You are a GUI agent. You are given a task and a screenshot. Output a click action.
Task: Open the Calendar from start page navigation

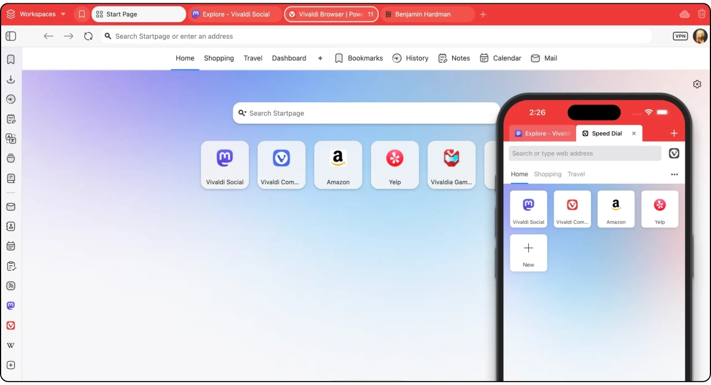[x=500, y=58]
